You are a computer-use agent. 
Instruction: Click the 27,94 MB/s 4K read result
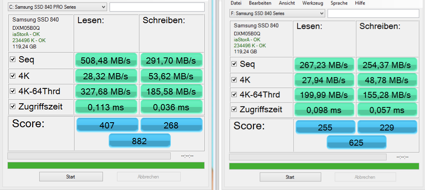(x=324, y=80)
